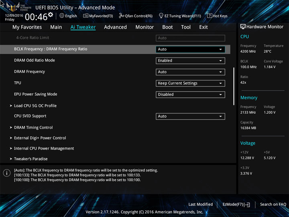Click the EPU Power Saving Mode label
Viewport: 289px width, 217px height.
click(x=36, y=94)
